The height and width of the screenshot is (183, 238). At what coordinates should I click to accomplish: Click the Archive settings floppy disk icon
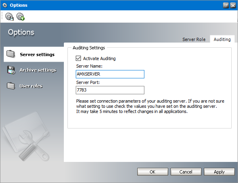coord(11,70)
